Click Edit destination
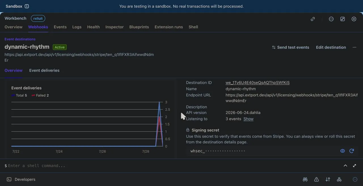This screenshot has height=186, width=363. 331,47
